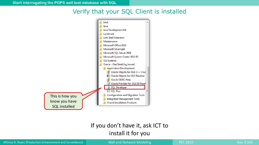259x145 pixels.
Task: Click the Microsoft Office 2013 folder icon
Action: (101, 45)
